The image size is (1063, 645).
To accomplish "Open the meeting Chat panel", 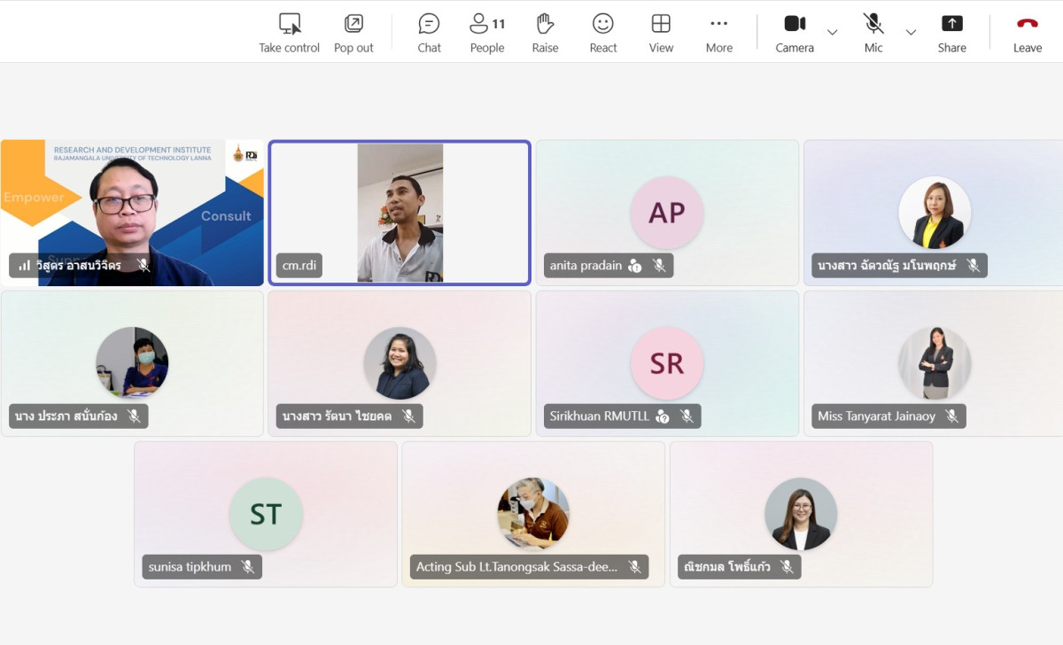I will (x=429, y=24).
